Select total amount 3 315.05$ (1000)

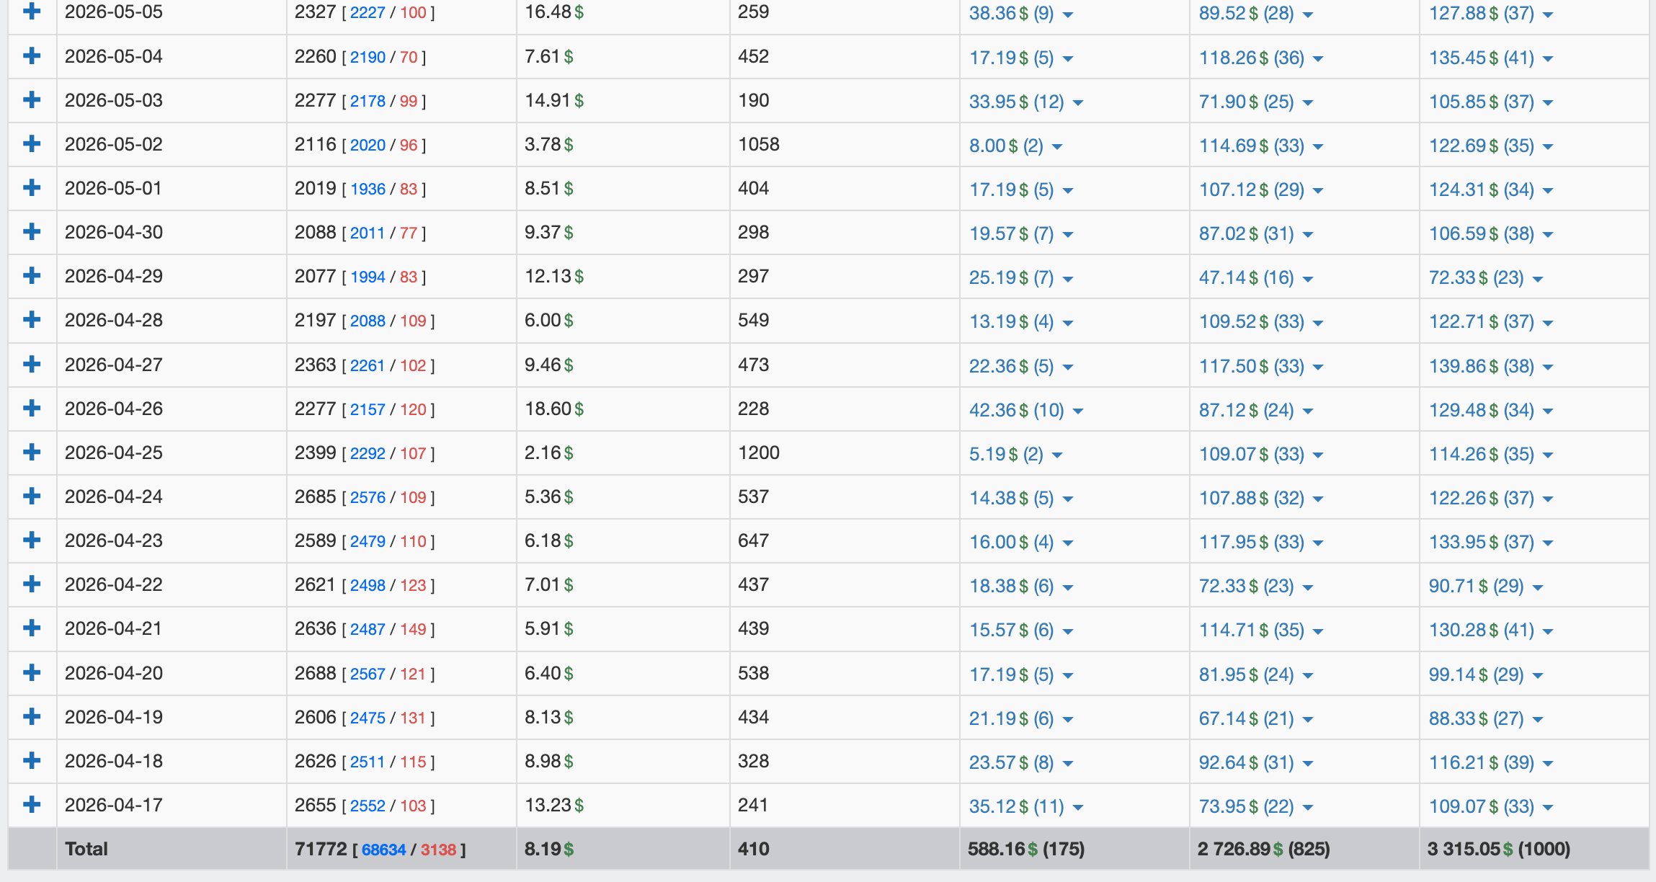coord(1499,849)
